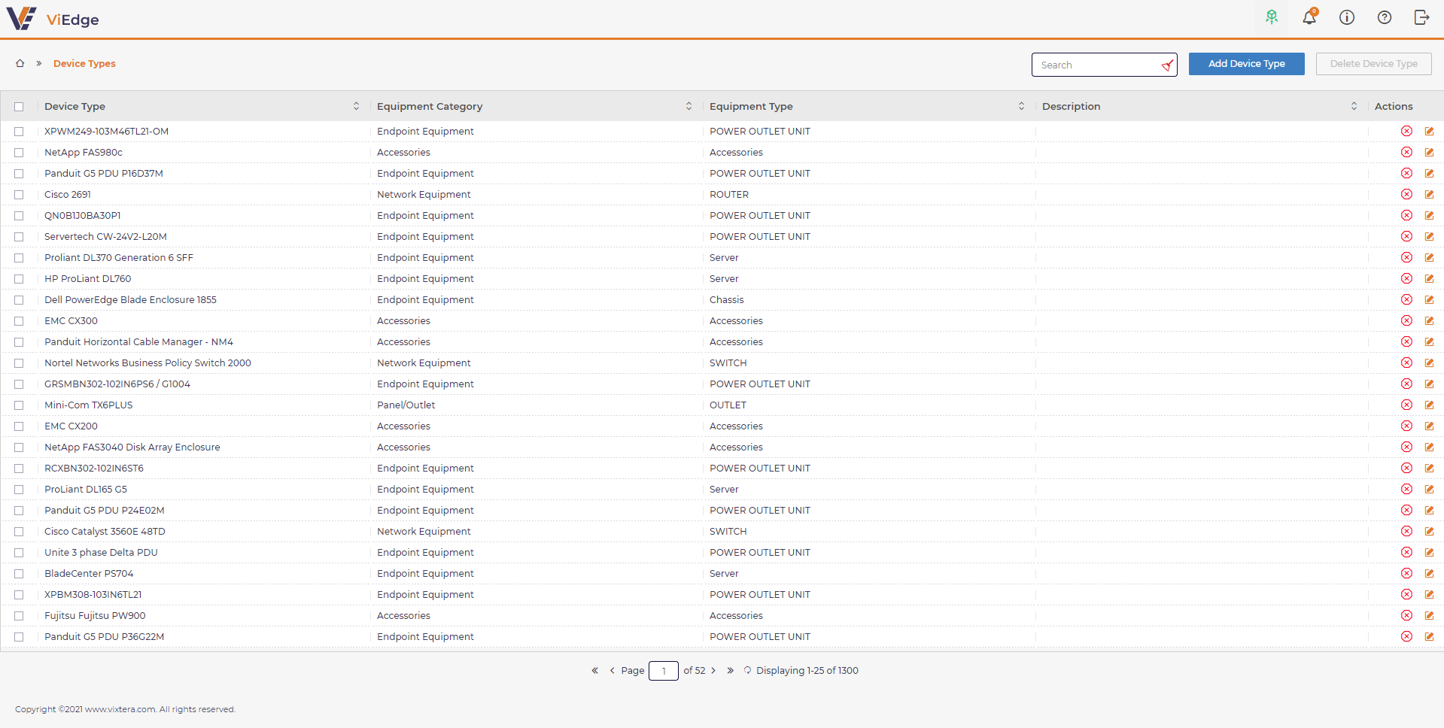Click 'NetApp FAS3040 Disk Array Enclosure' cell

point(132,447)
